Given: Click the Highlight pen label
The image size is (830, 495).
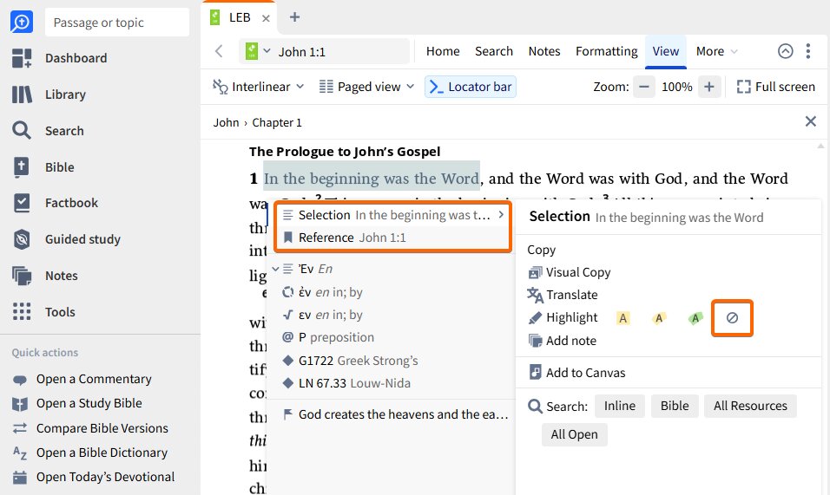Looking at the screenshot, I should (563, 317).
